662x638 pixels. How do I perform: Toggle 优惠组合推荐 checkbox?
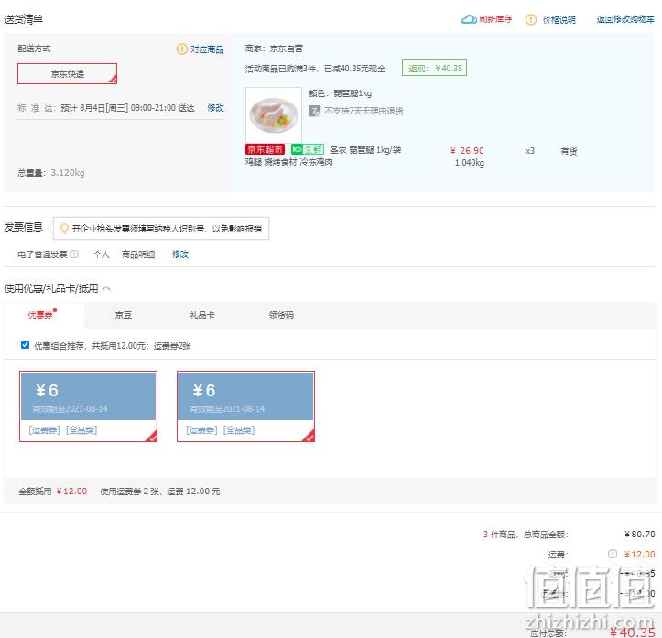25,345
